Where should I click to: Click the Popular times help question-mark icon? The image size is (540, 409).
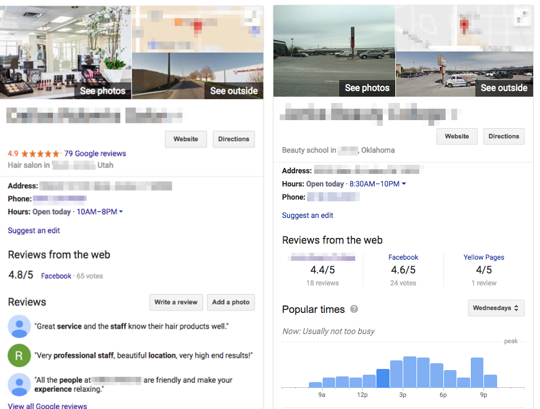(354, 309)
